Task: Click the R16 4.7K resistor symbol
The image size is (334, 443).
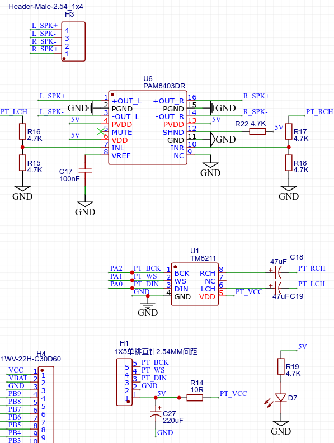Action: pos(22,131)
